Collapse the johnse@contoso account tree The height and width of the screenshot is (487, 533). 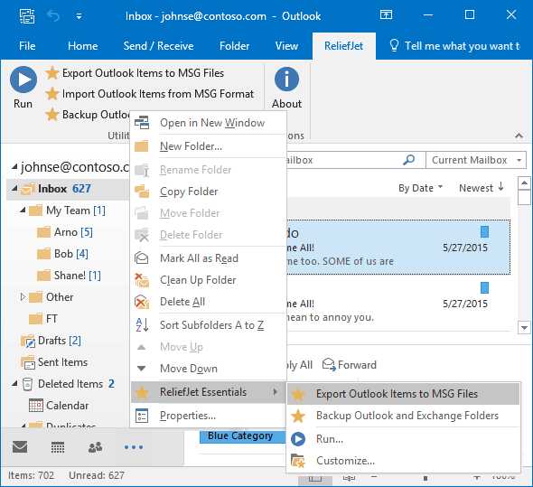coord(14,166)
